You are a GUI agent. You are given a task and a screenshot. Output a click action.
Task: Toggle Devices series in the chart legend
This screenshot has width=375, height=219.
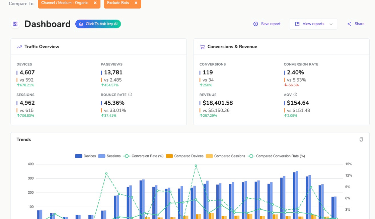pyautogui.click(x=85, y=156)
